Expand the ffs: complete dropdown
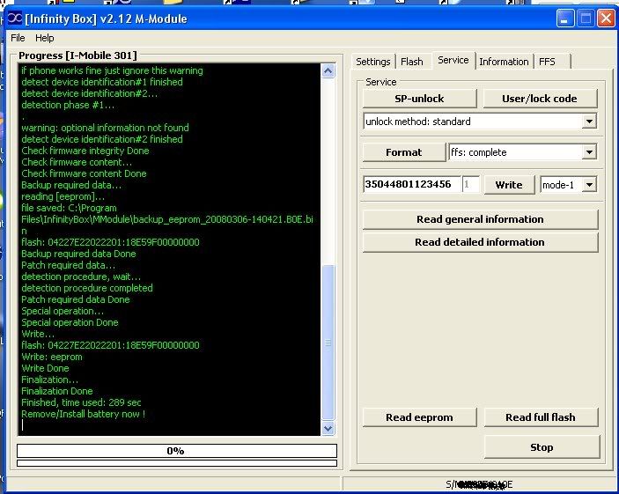Screen dimensions: 619x494 pyautogui.click(x=589, y=152)
